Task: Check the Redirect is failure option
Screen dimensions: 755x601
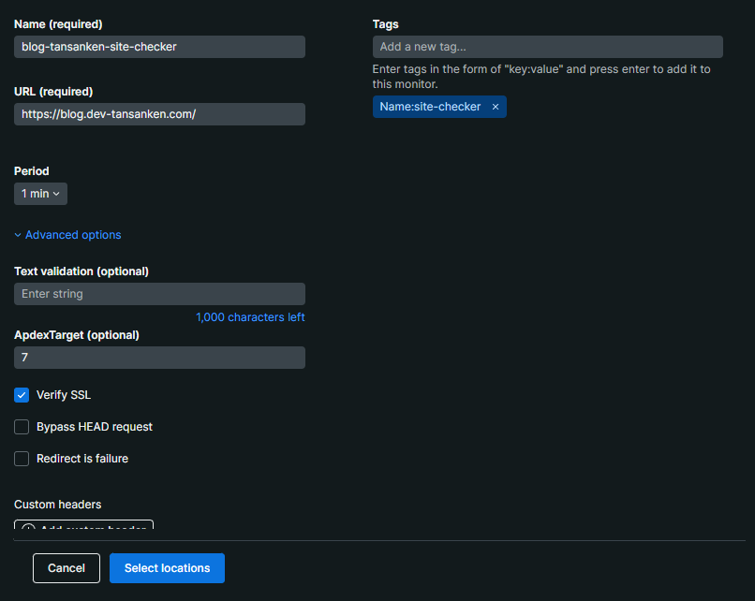Action: pyautogui.click(x=22, y=459)
